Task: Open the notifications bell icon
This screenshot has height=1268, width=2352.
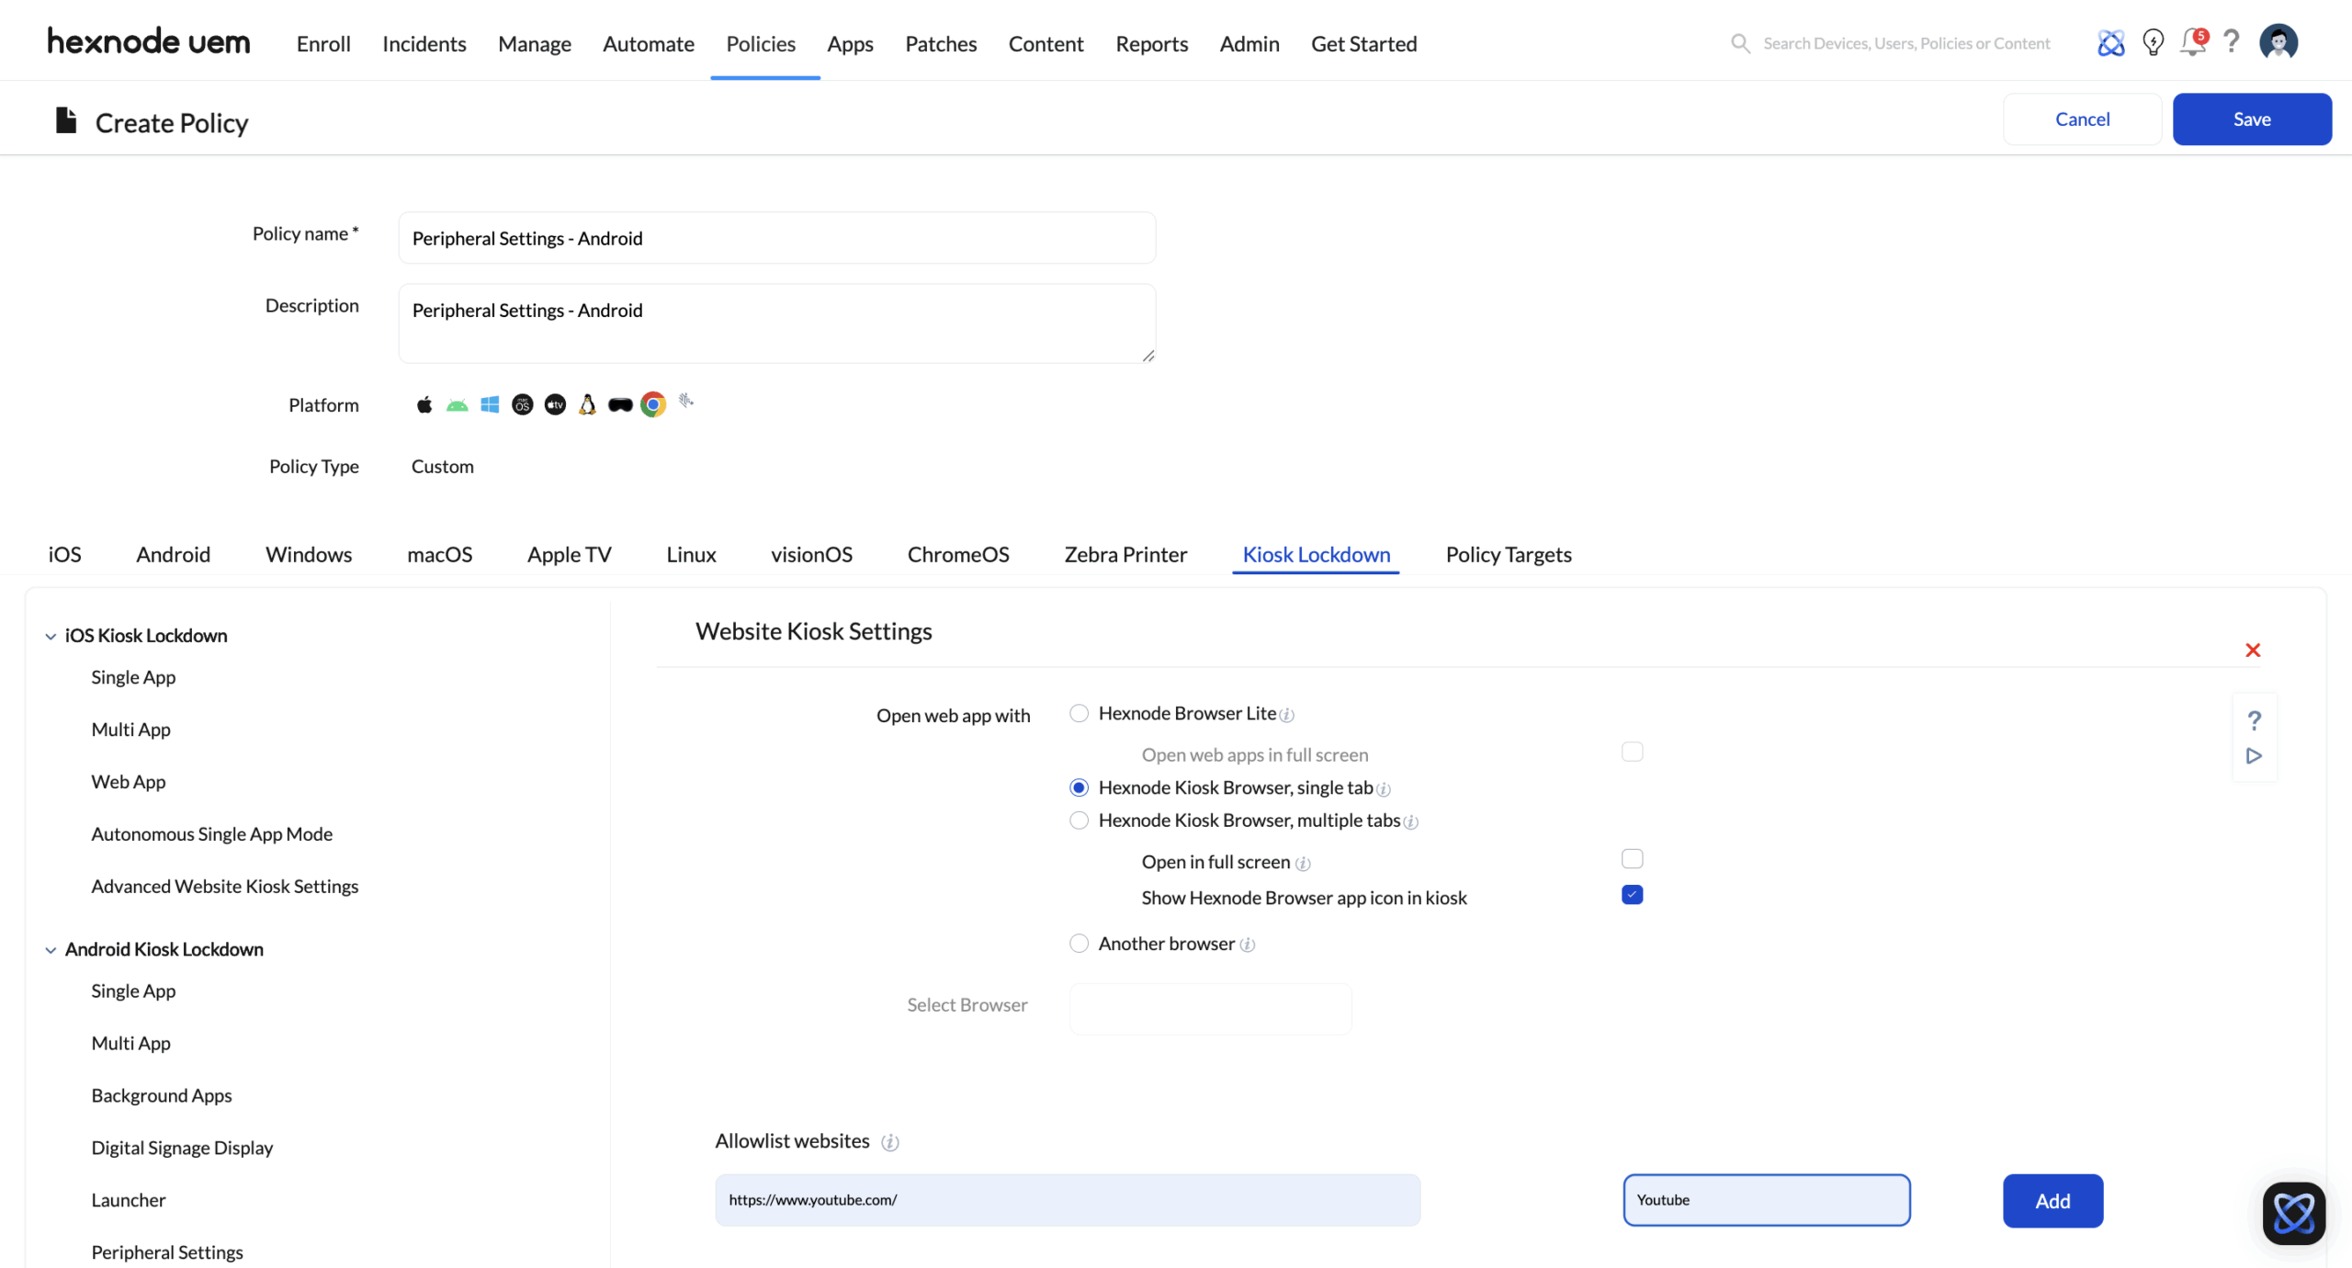Action: point(2192,43)
